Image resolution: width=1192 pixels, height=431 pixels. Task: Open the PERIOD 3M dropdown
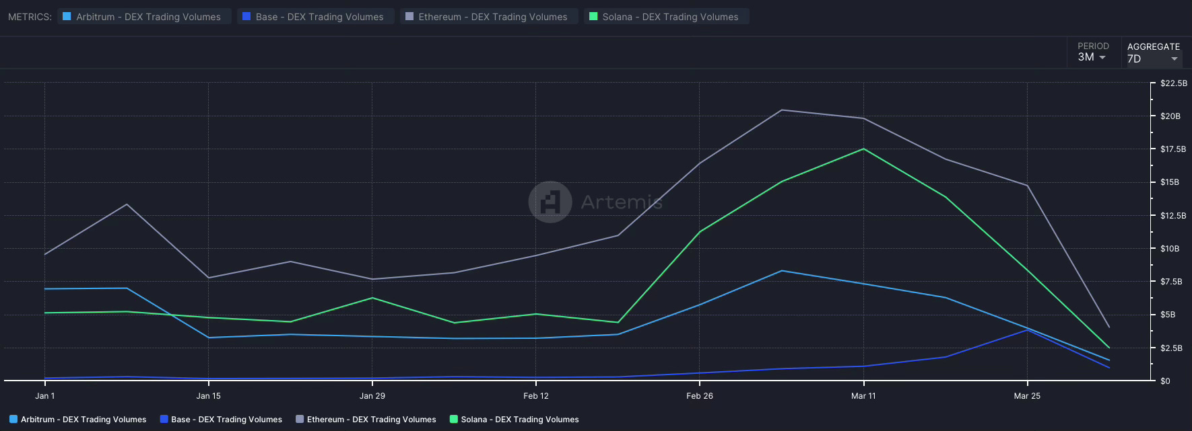[x=1093, y=52]
